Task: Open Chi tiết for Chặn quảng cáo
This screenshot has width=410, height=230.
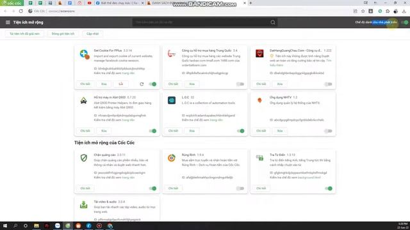Action: point(85,188)
